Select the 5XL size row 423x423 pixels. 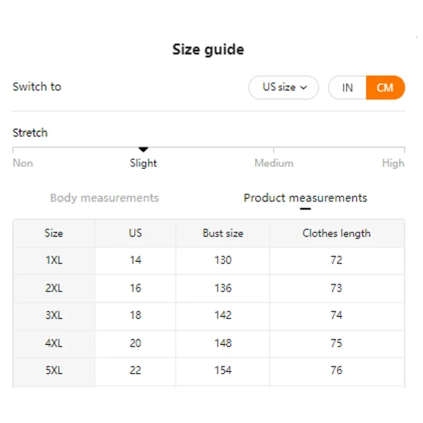pyautogui.click(x=54, y=371)
